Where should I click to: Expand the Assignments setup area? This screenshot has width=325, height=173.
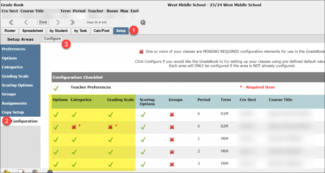point(14,103)
